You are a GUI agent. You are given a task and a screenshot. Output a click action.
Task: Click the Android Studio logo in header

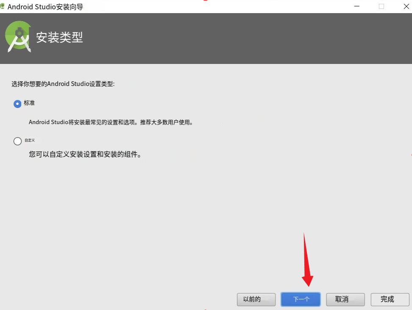(18, 36)
